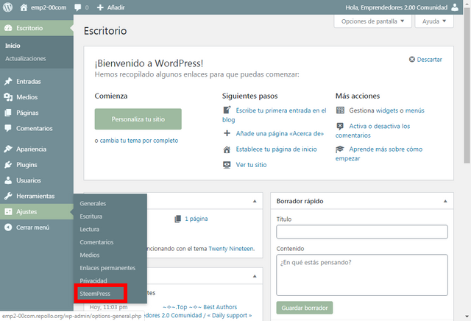Focus the Contenido text area
Screen dimensions: 471x321
(x=362, y=275)
